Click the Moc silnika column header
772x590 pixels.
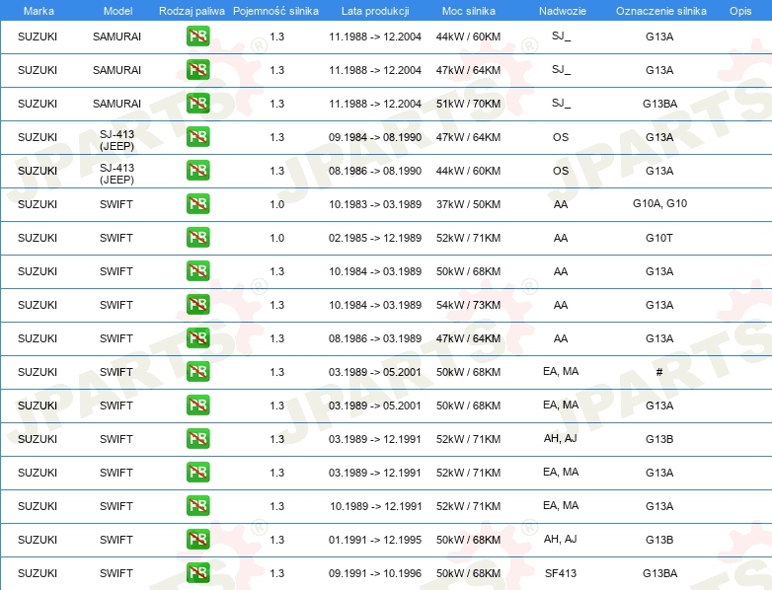pyautogui.click(x=469, y=11)
